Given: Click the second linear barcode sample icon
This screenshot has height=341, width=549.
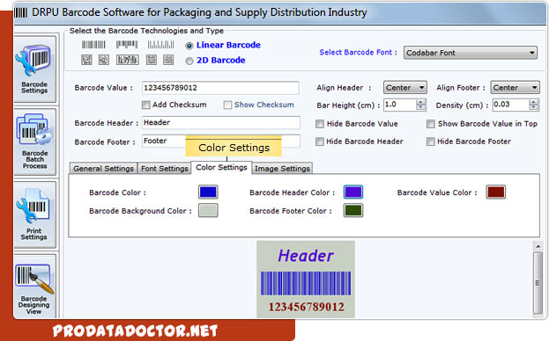Looking at the screenshot, I should pos(127,44).
